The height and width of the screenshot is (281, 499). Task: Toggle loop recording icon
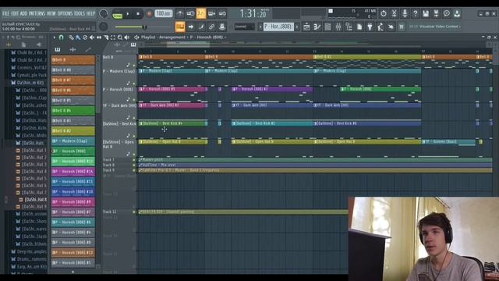coord(222,14)
